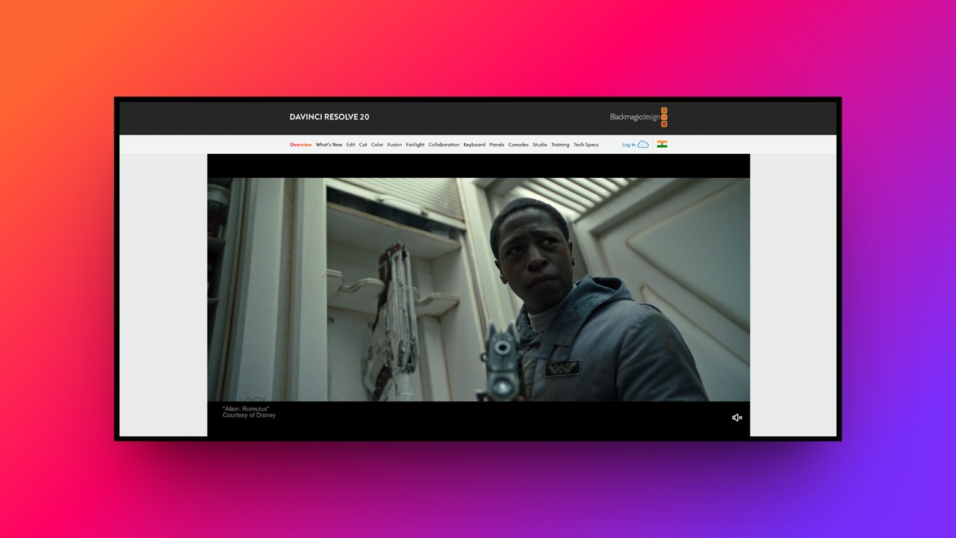Click the "Courtesy of Disney" credit text
956x538 pixels.
(249, 415)
